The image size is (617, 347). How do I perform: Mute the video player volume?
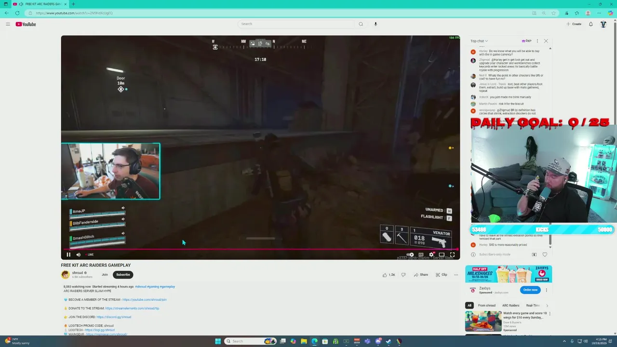click(79, 254)
